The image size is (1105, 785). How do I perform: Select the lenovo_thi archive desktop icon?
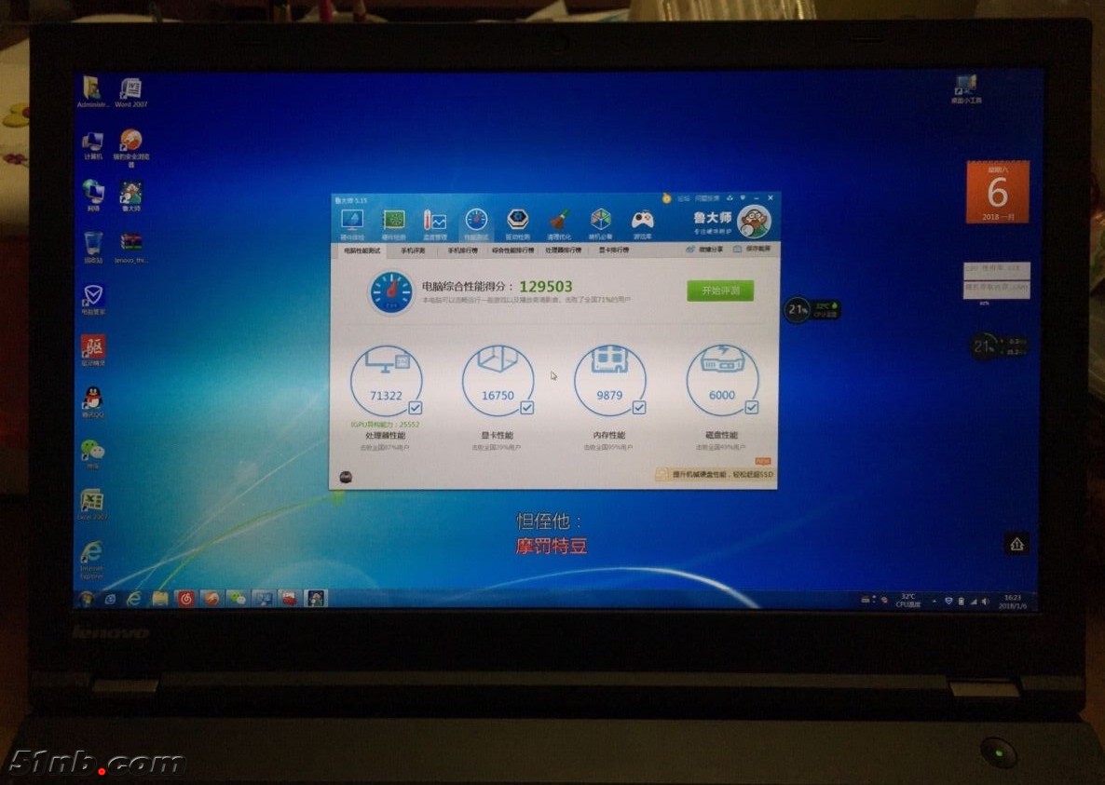coord(131,248)
